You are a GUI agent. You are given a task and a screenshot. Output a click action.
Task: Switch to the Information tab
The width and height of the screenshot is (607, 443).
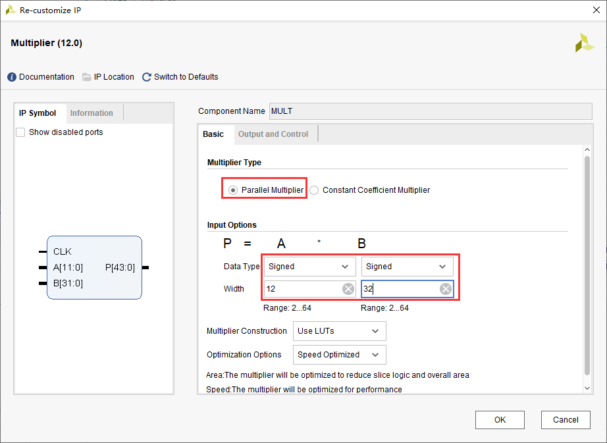pyautogui.click(x=92, y=113)
